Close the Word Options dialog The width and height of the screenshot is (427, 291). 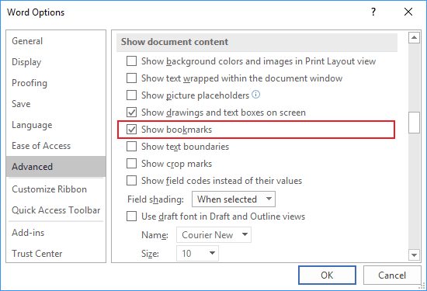coord(408,12)
